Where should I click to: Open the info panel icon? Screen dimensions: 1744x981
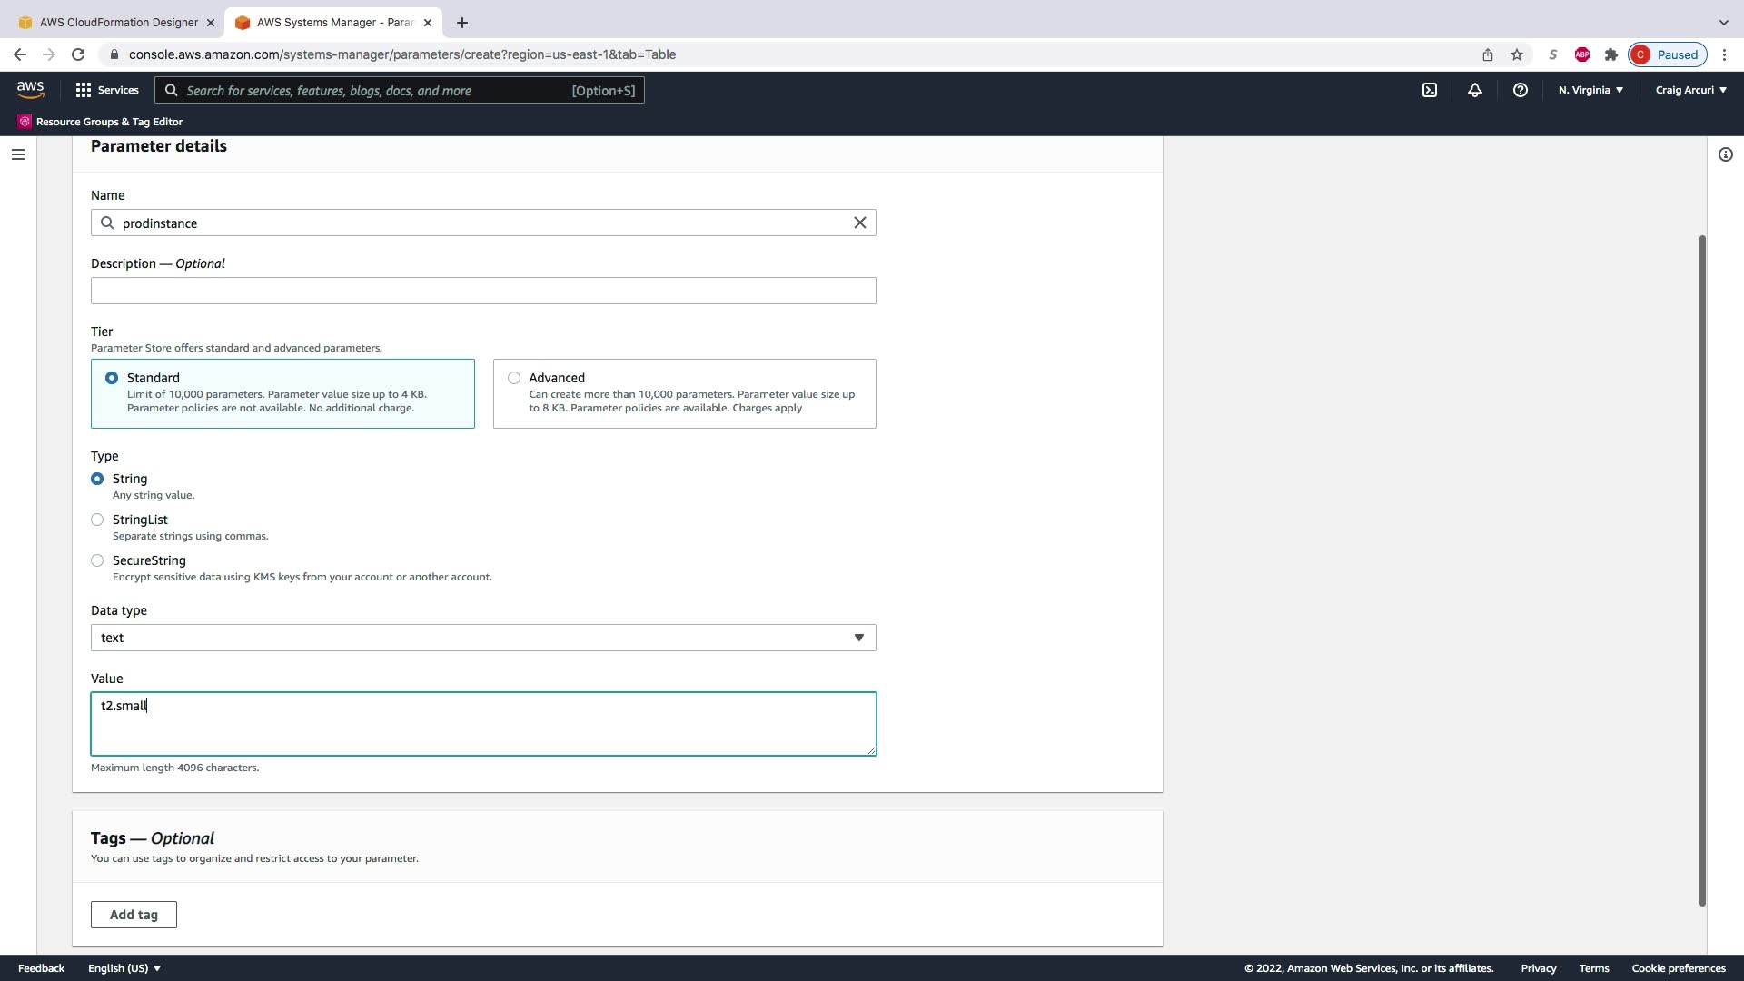tap(1726, 154)
